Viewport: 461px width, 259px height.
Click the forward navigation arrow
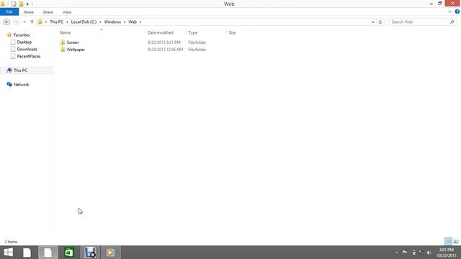[x=17, y=22]
